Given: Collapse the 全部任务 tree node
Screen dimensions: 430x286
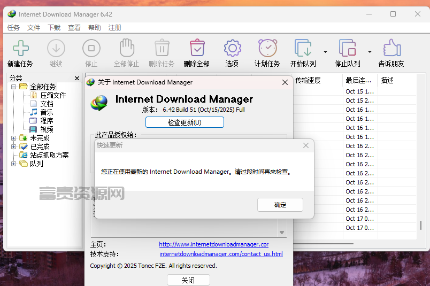Looking at the screenshot, I should 13,87.
